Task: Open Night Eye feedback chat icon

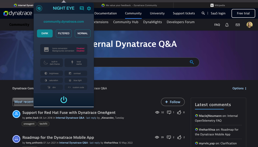Action: click(82, 8)
